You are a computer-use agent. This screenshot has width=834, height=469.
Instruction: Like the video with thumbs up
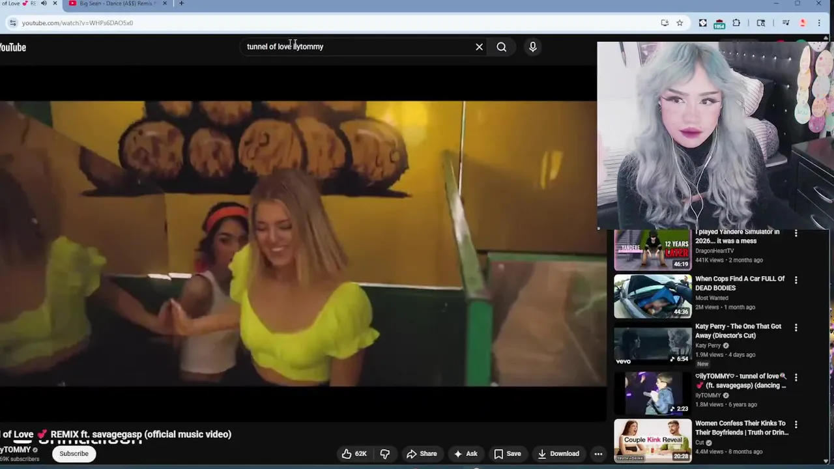point(354,454)
